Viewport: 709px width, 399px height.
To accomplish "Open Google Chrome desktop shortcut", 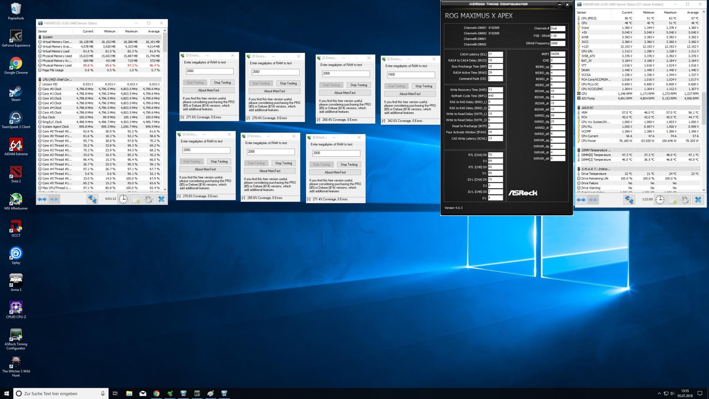I will click(16, 65).
